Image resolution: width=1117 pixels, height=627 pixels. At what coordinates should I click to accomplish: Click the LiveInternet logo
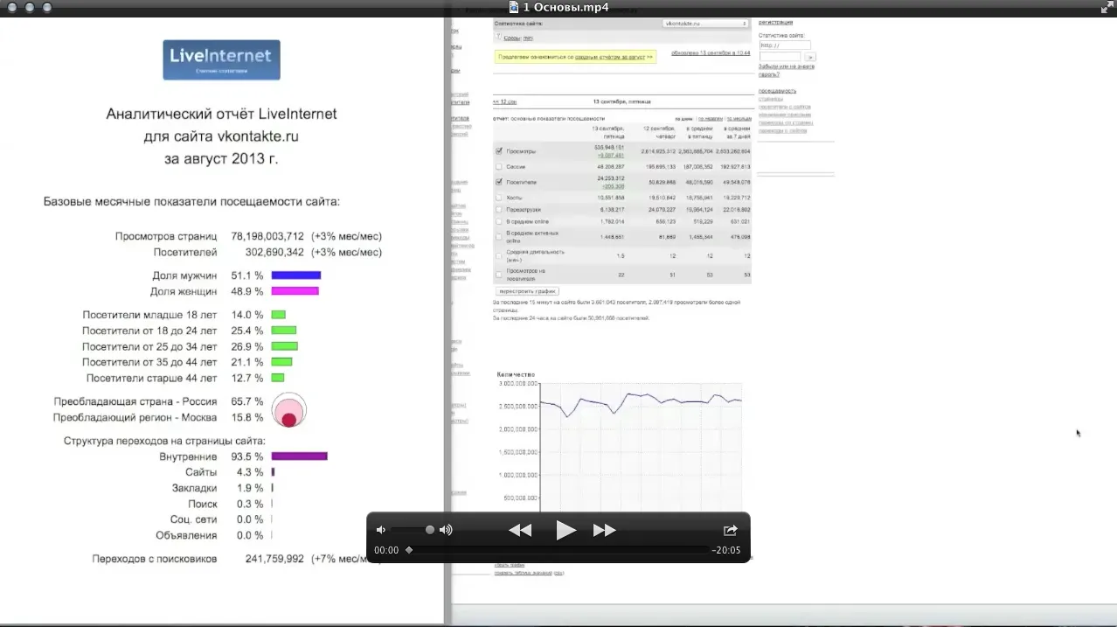pyautogui.click(x=222, y=59)
